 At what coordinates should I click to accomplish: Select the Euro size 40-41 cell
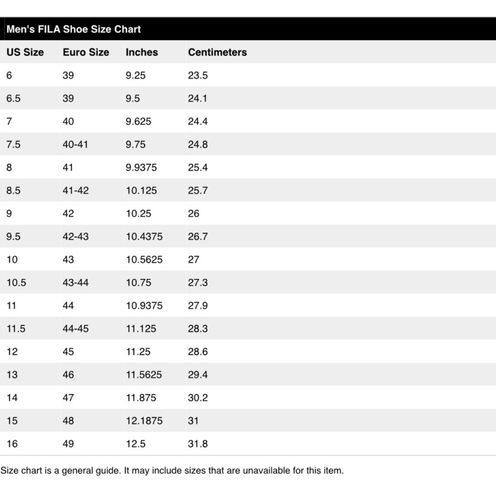75,144
